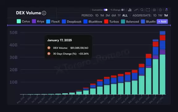Take a snapshot using the camera icon
Viewport: 178px width, 112px height.
[x=154, y=10]
